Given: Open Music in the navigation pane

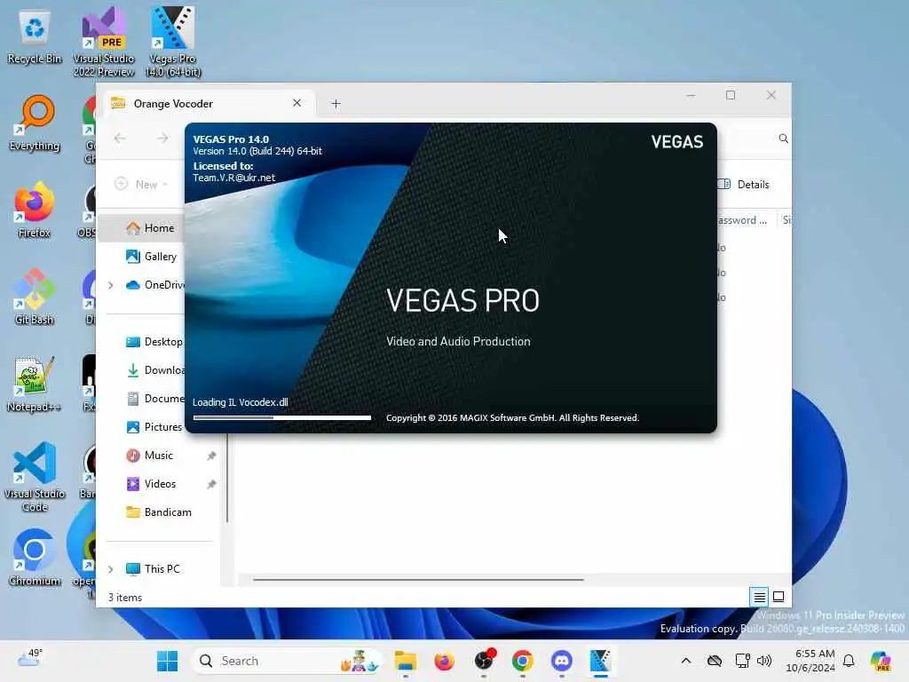Looking at the screenshot, I should pyautogui.click(x=149, y=456).
